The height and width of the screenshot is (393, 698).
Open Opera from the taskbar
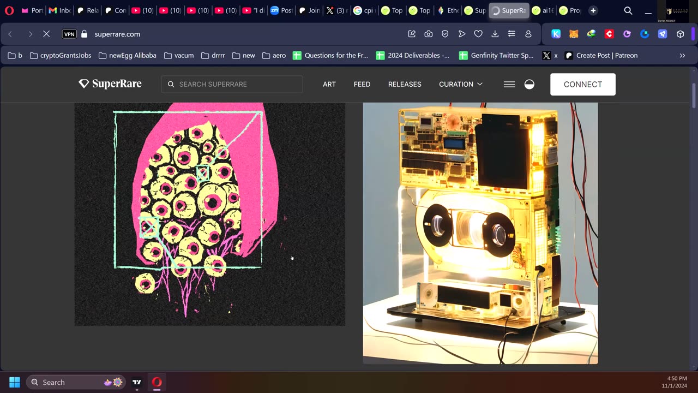pyautogui.click(x=157, y=382)
